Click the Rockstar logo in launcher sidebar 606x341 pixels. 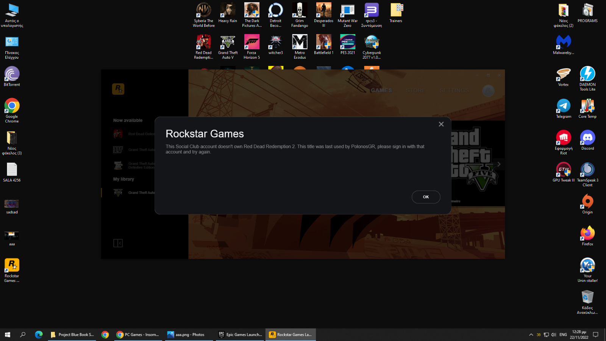[118, 89]
